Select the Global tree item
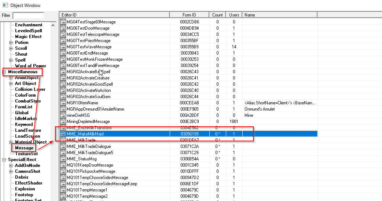The image size is (382, 201). (x=22, y=113)
